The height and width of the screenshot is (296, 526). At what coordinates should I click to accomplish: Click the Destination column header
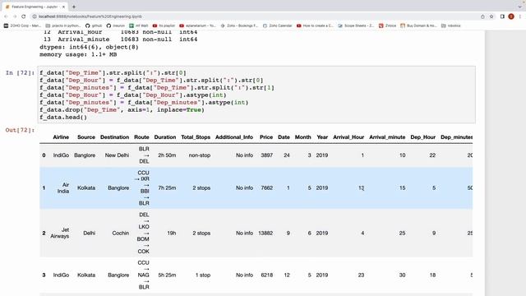(115, 137)
